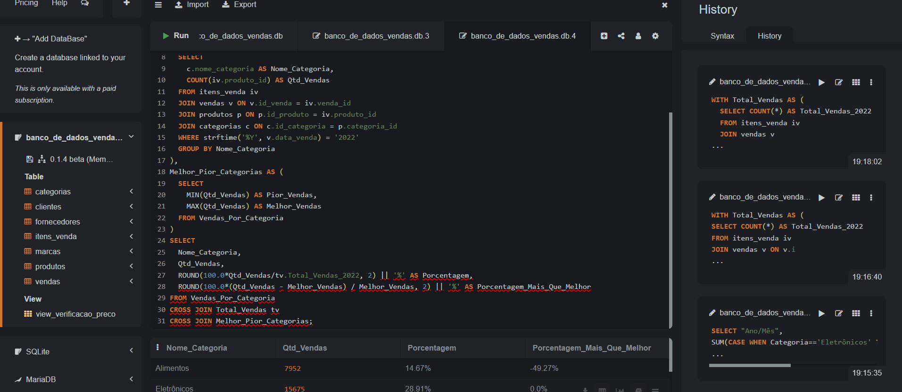Expand the SQLite section
This screenshot has height=392, width=902.
[132, 350]
